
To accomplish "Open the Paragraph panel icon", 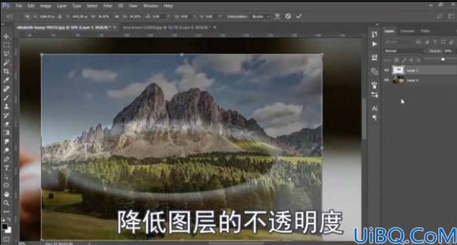I will (375, 118).
